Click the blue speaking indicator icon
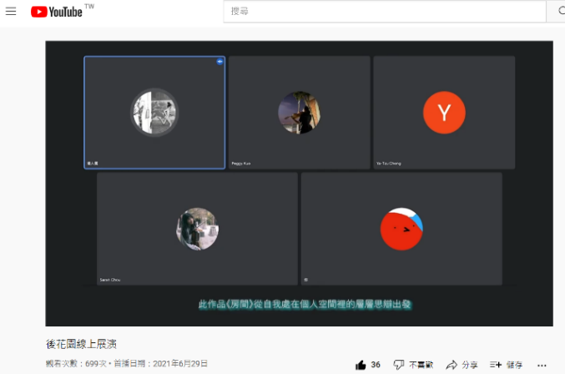 point(219,62)
